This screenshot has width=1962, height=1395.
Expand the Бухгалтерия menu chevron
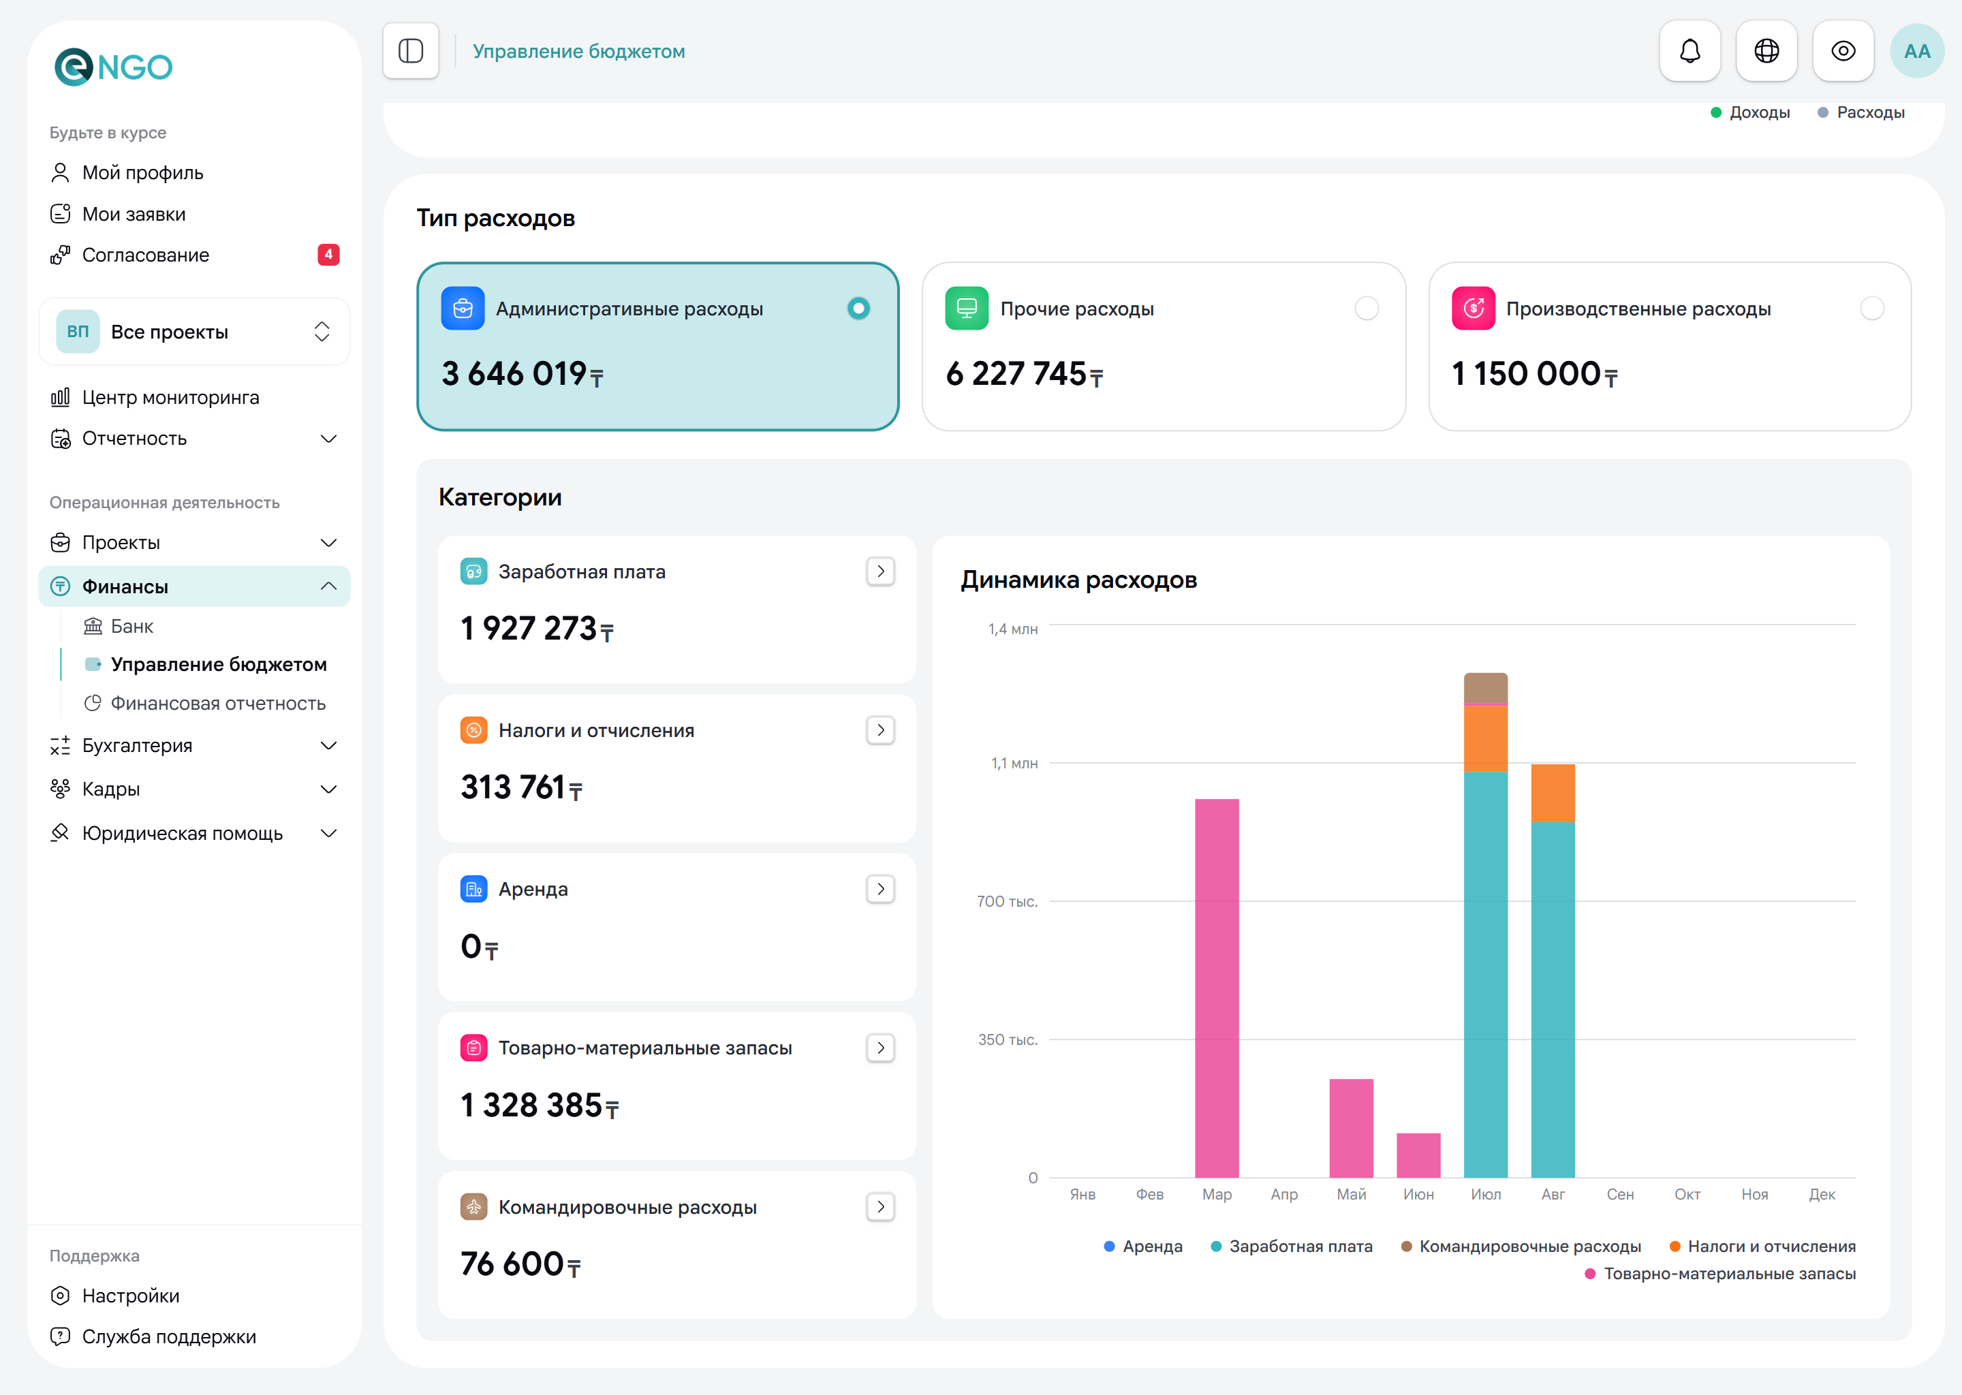pyautogui.click(x=328, y=746)
